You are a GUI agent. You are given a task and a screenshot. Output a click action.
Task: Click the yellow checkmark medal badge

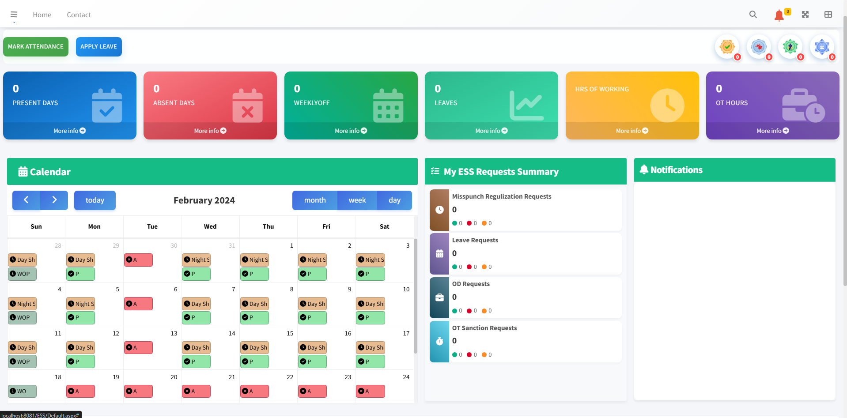pos(727,46)
